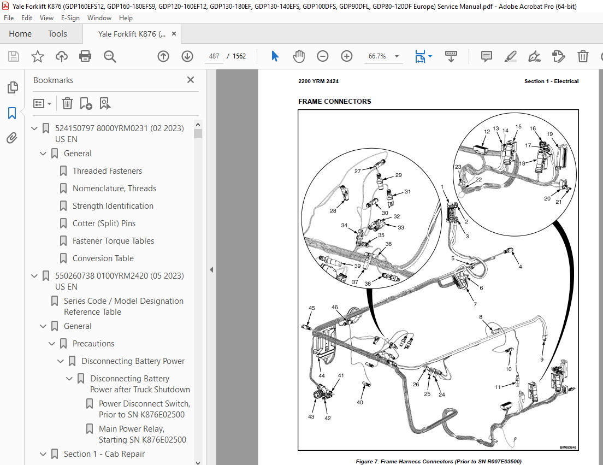
Task: Open Power Disconnect Switch bookmark
Action: 144,409
